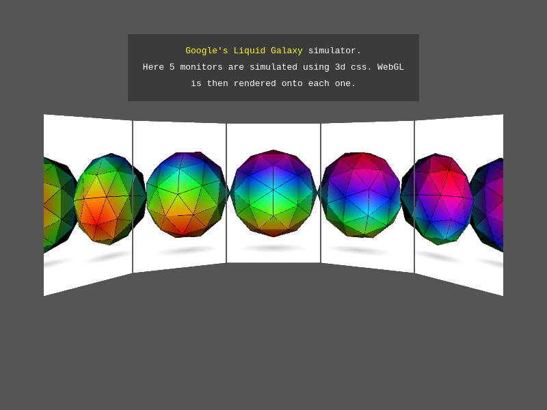Select the orange-red sphere in far-left monitor
Screen dimensions: 547x410
point(104,199)
